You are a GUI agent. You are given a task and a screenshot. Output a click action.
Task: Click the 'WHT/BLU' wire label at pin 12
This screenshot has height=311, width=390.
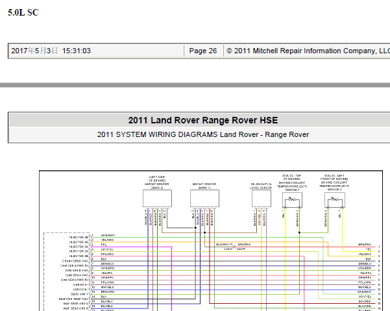[107, 287]
